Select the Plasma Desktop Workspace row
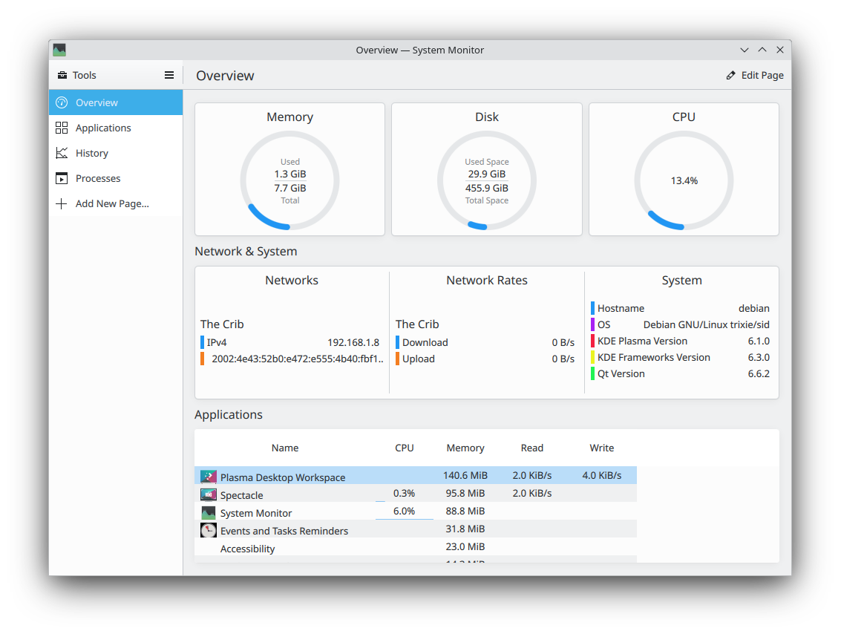 [416, 476]
